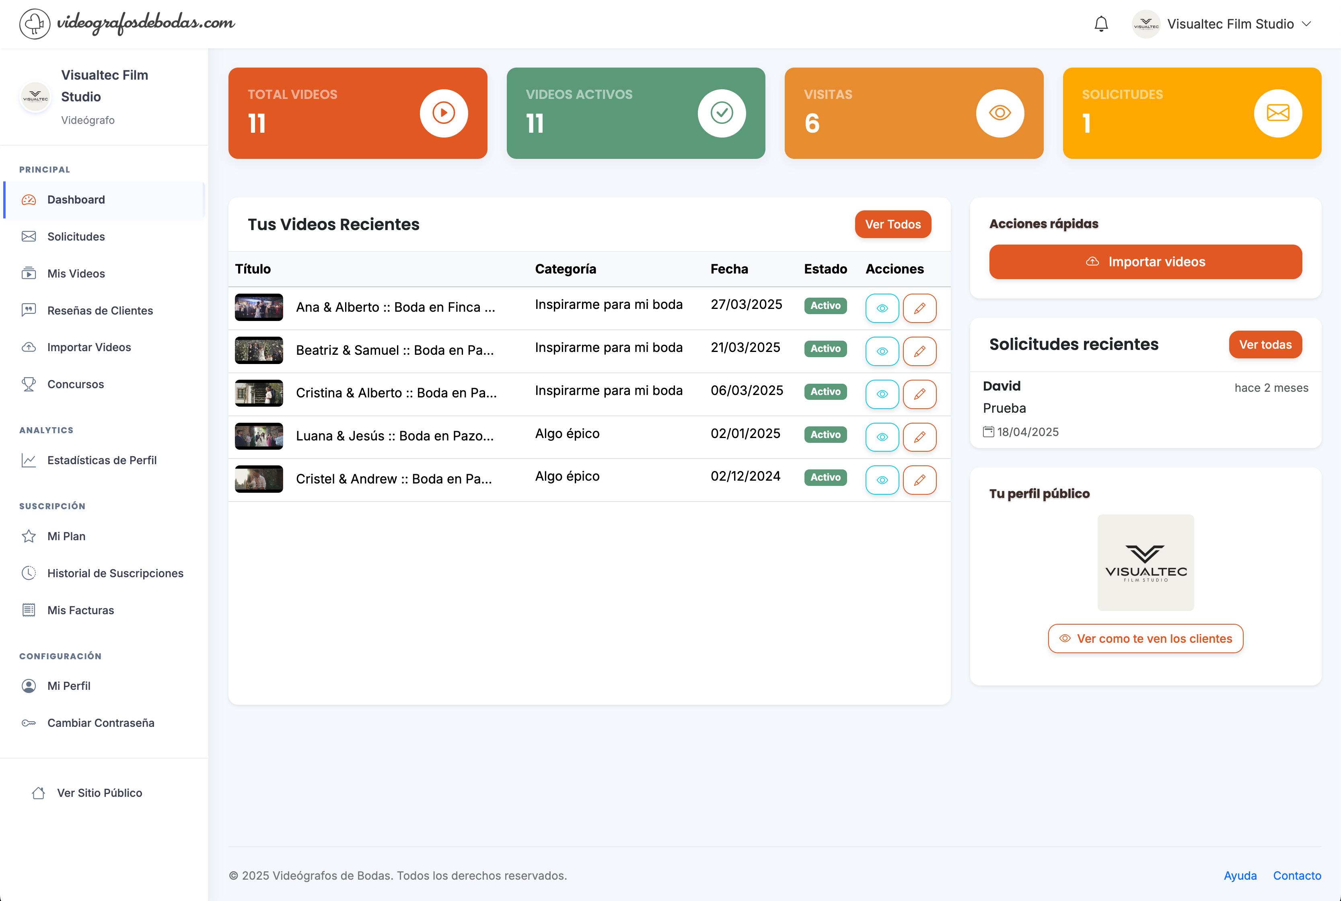Click Ver como te ven los clientes
The height and width of the screenshot is (901, 1341).
pyautogui.click(x=1145, y=638)
